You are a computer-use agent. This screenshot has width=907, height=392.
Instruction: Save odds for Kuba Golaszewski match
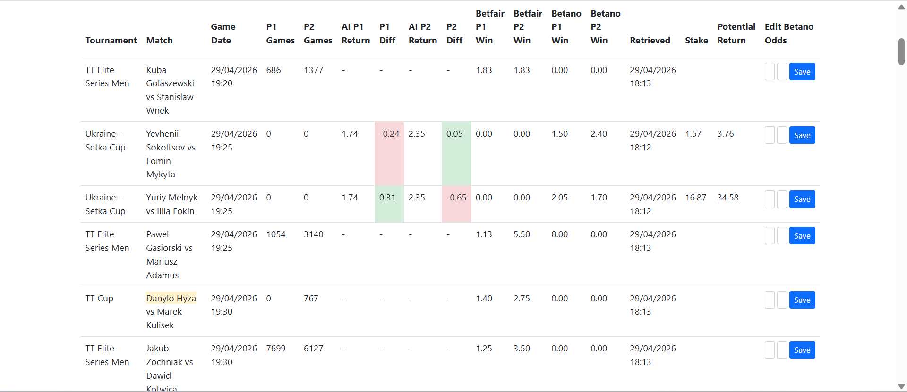[802, 72]
